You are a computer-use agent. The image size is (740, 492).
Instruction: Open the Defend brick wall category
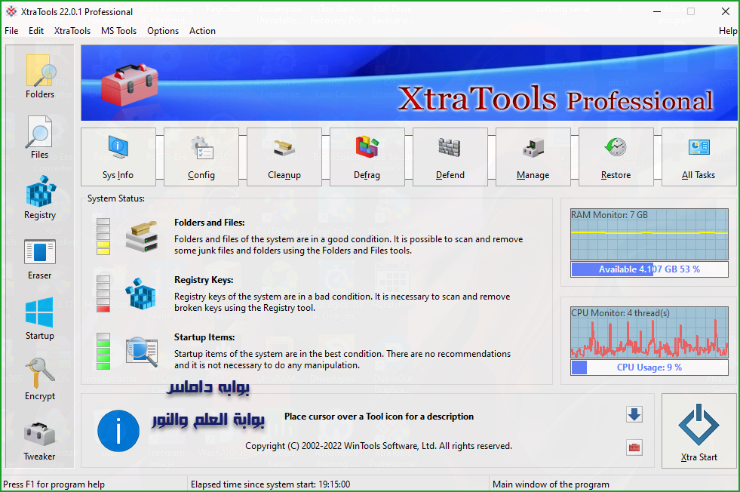(450, 157)
